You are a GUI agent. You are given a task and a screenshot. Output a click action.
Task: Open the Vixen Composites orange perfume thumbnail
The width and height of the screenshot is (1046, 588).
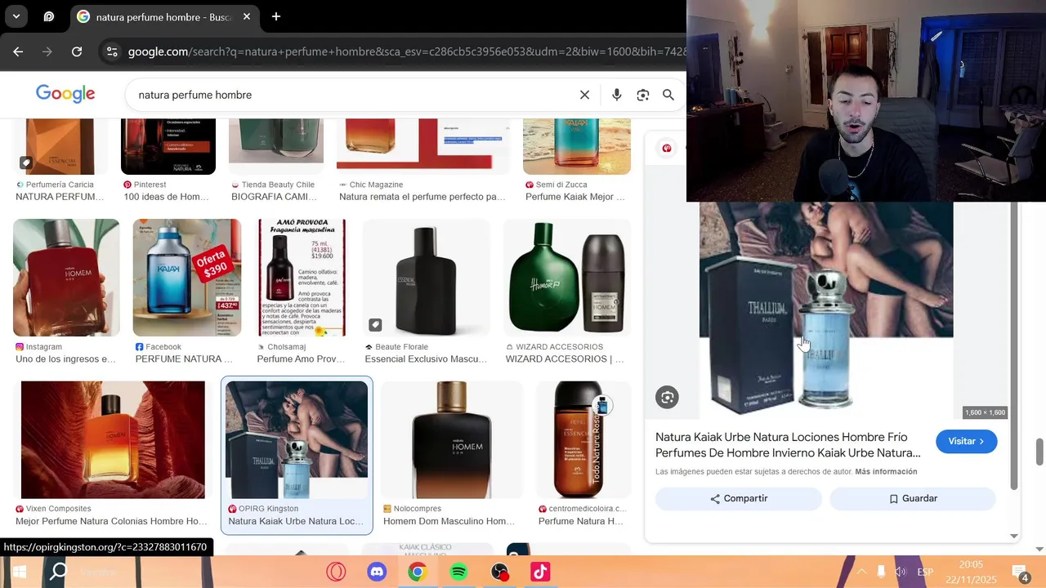click(113, 439)
